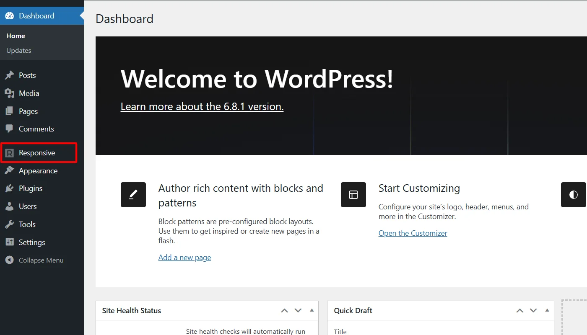
Task: Open the Users menu
Action: coord(28,206)
